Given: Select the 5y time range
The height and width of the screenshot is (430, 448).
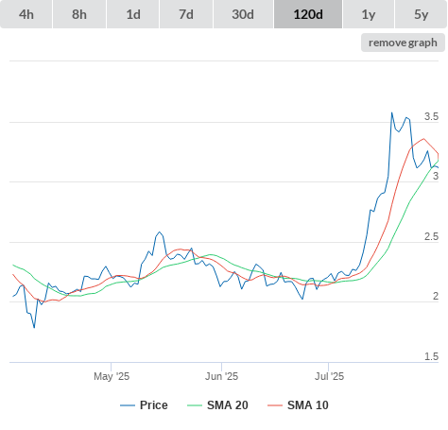Looking at the screenshot, I should click(422, 14).
